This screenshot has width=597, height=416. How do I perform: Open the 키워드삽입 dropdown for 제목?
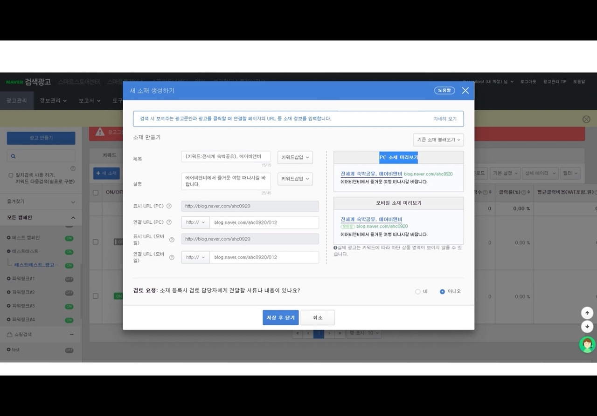pyautogui.click(x=295, y=157)
